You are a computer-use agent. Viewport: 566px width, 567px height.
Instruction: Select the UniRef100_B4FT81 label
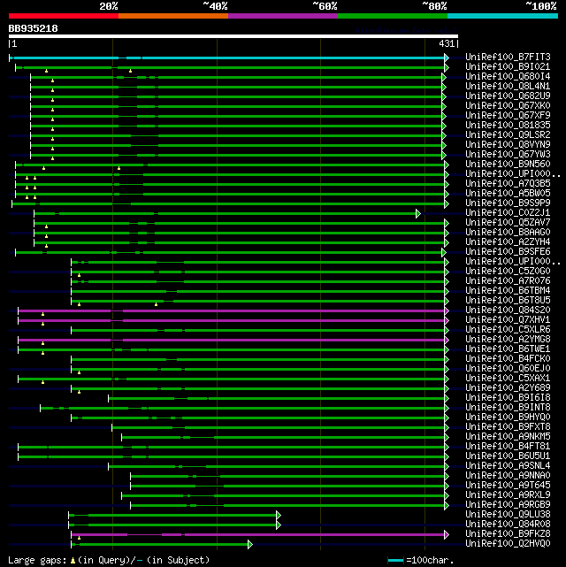click(508, 446)
